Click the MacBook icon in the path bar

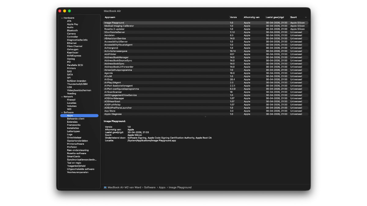click(105, 187)
